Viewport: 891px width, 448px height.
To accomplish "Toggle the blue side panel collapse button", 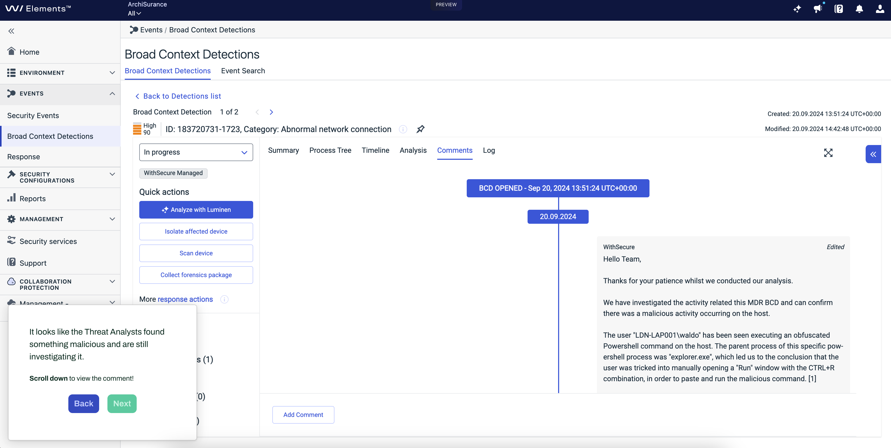I will tap(873, 154).
